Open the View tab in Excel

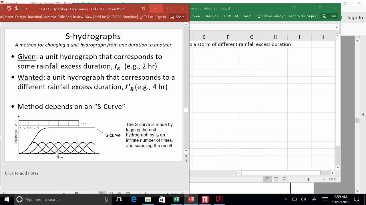(197, 16)
